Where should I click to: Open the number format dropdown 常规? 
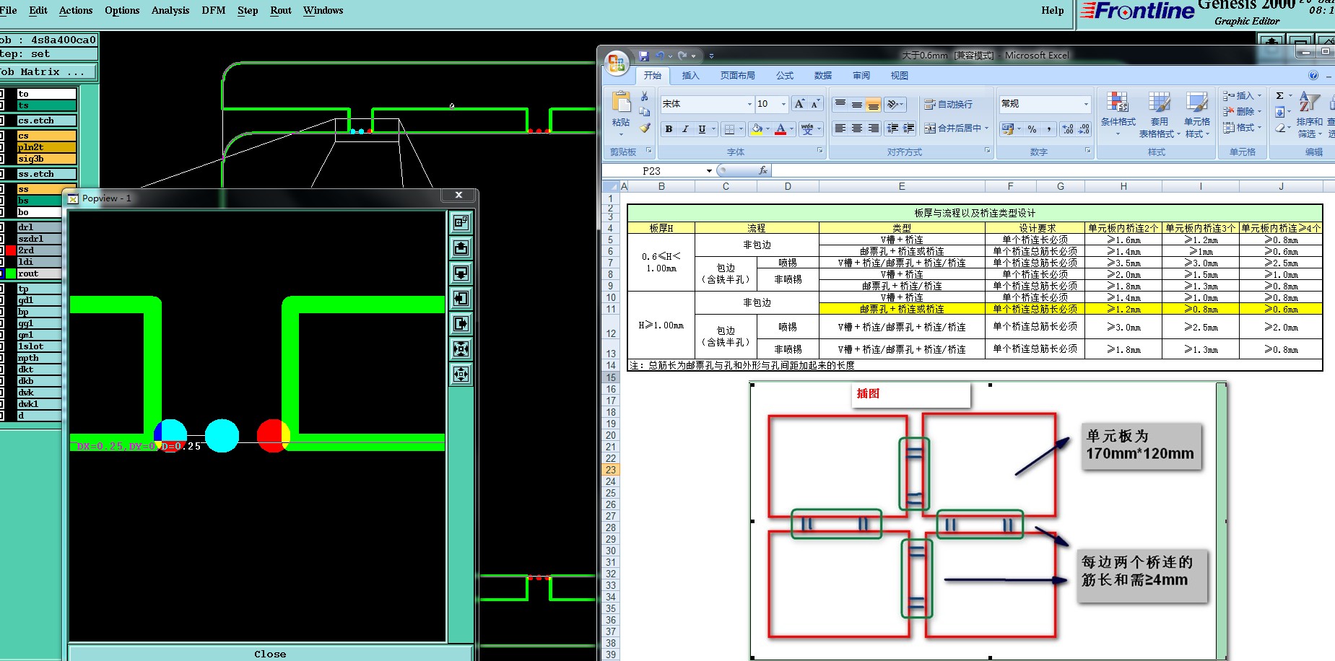(1085, 105)
